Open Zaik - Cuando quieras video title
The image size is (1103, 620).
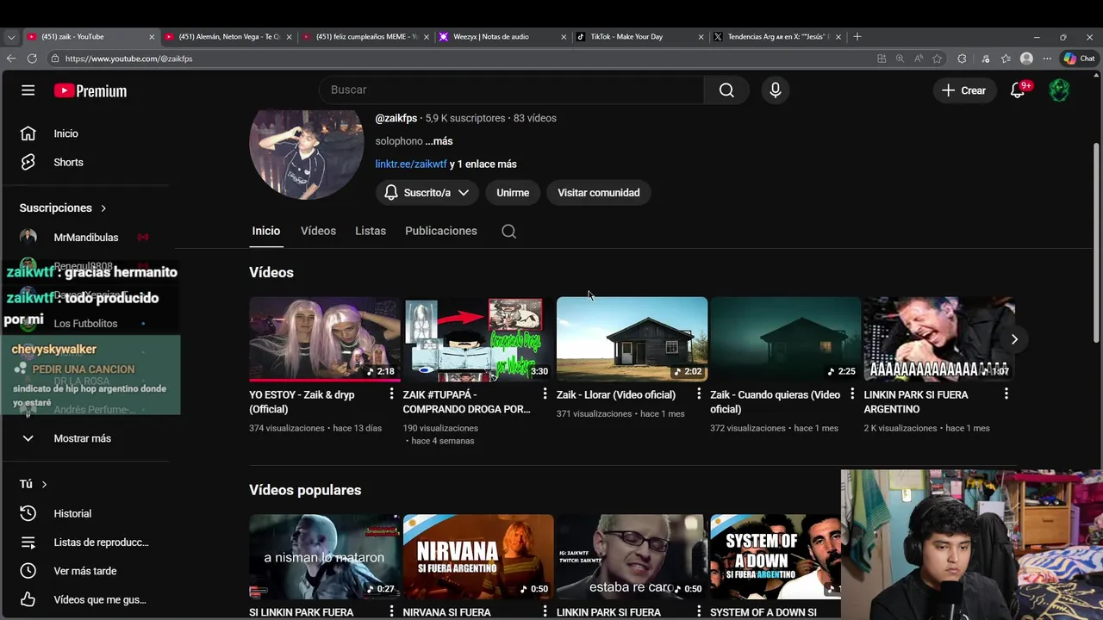(775, 402)
